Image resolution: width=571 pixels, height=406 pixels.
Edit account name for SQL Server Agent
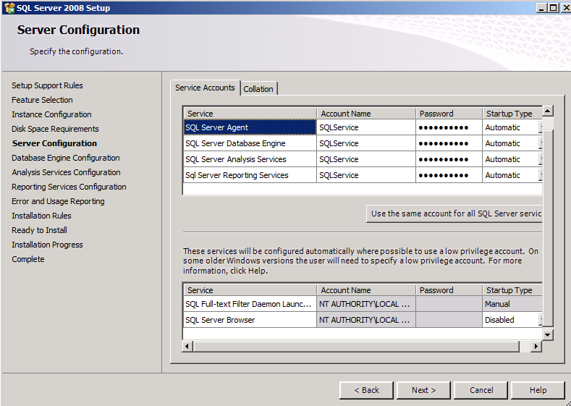[x=366, y=127]
